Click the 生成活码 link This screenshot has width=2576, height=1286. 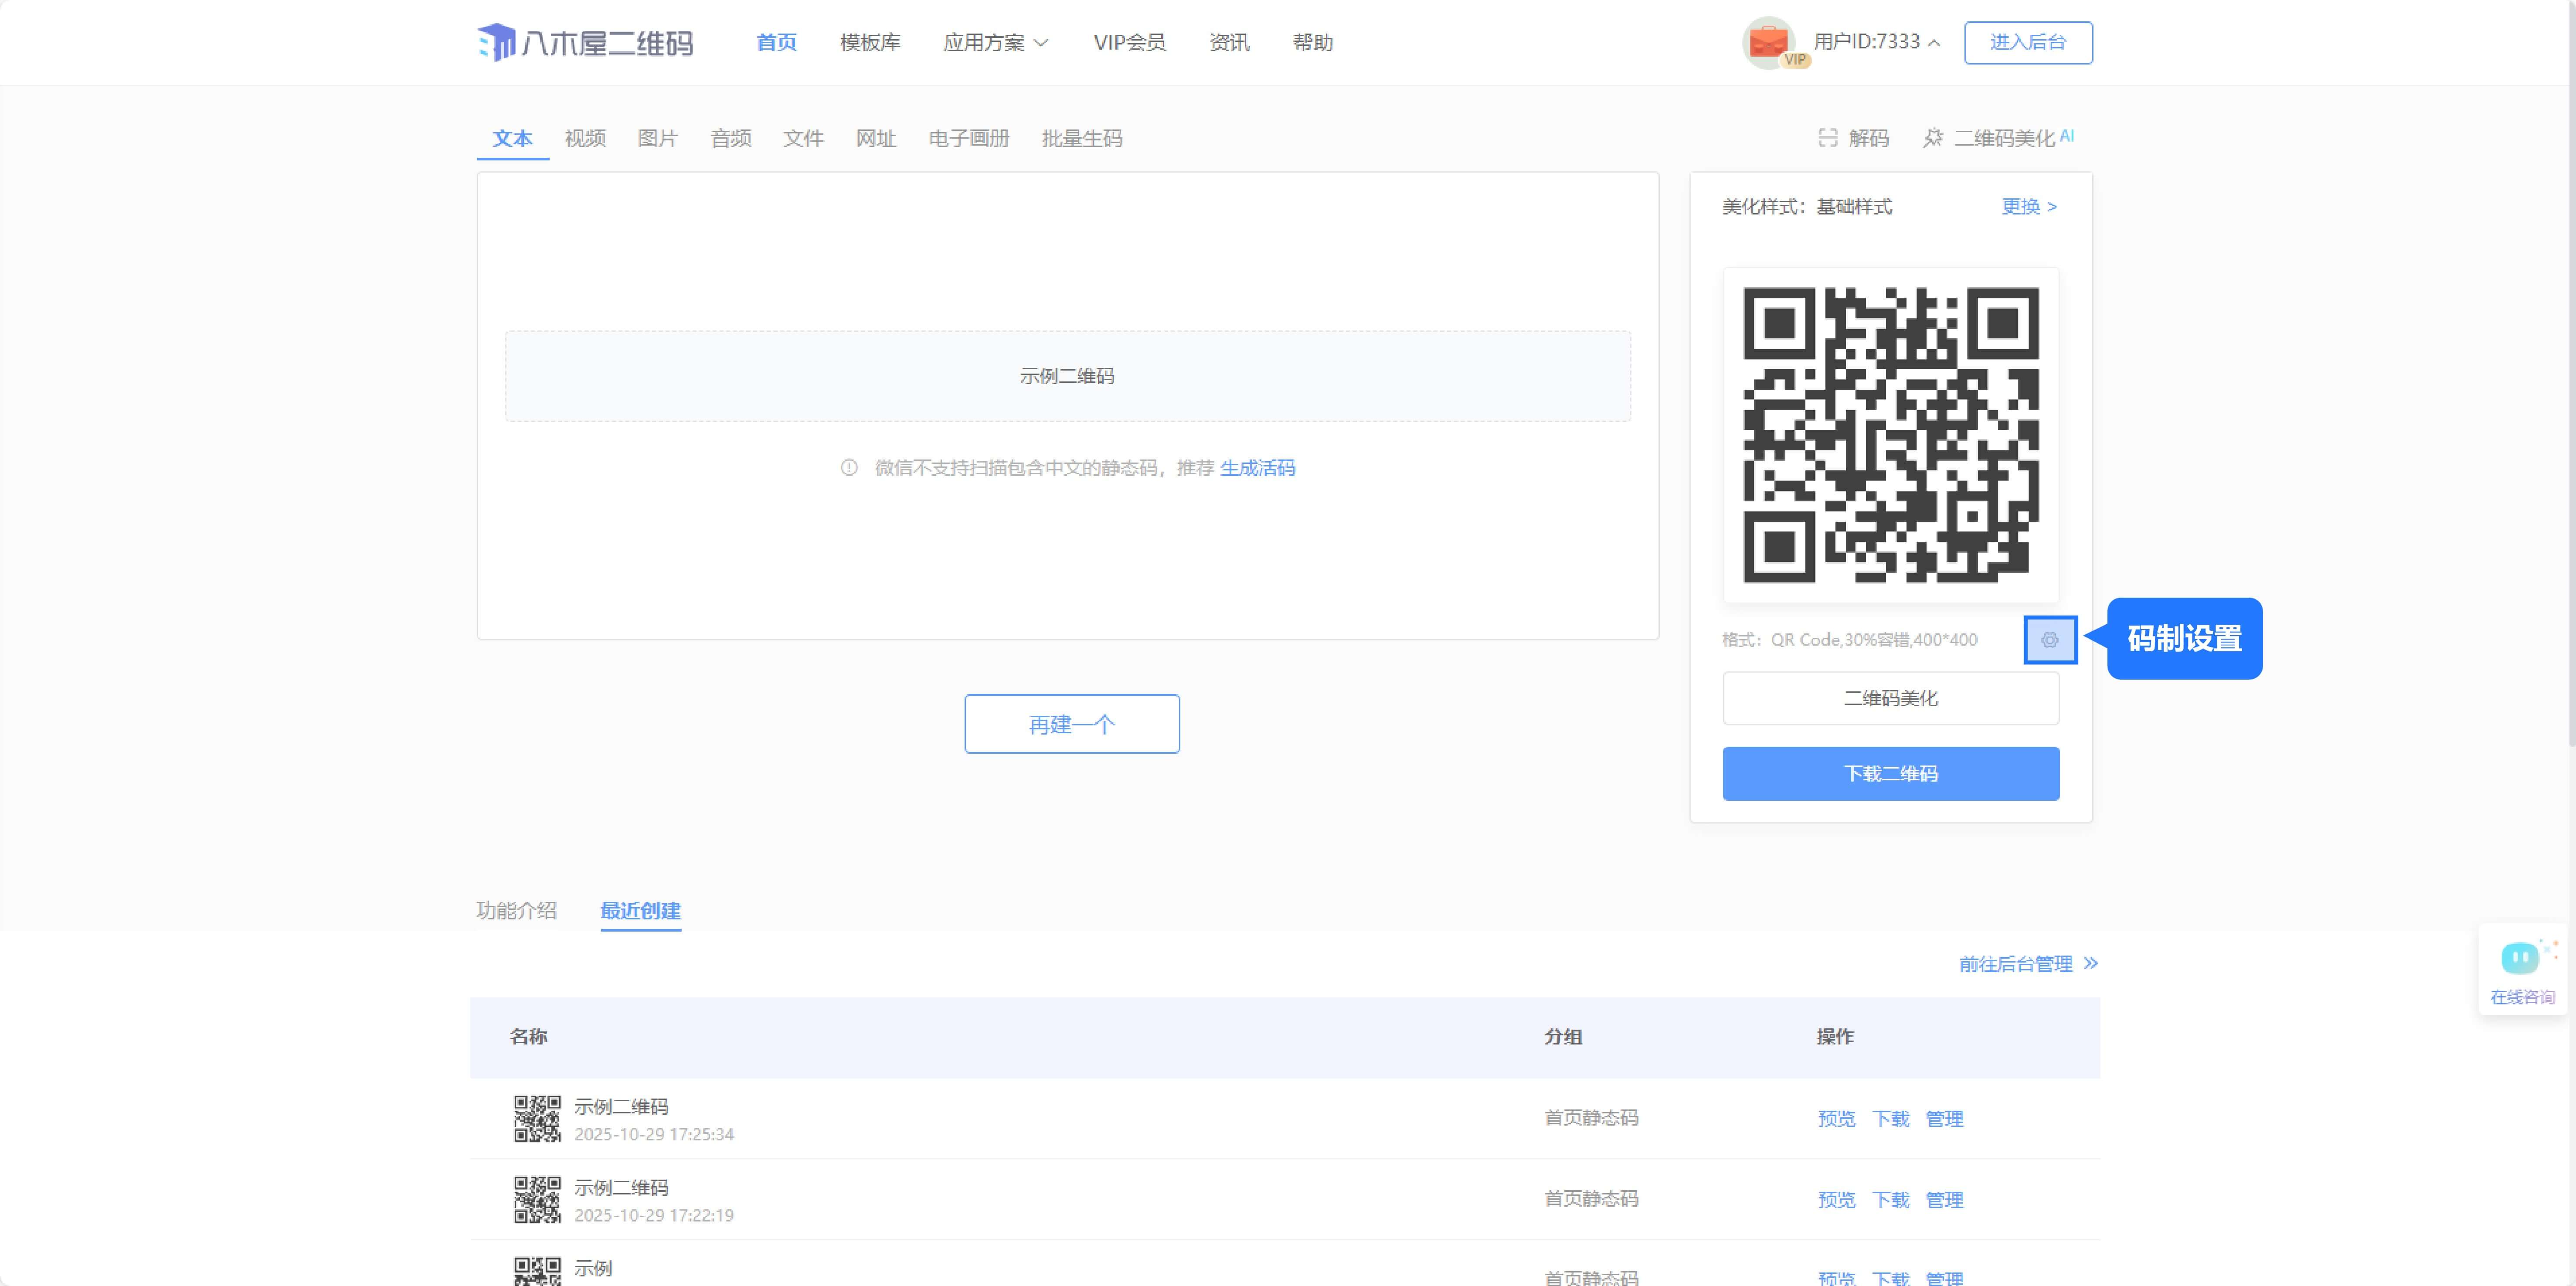point(1257,468)
